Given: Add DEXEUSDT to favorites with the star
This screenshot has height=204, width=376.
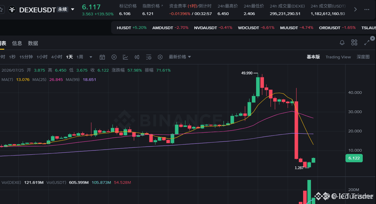Looking at the screenshot, I should click(2, 10).
